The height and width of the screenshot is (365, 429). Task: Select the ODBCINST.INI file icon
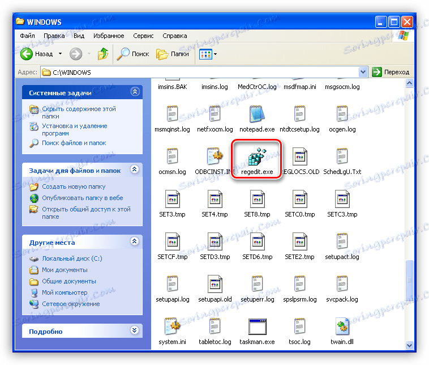click(x=215, y=156)
